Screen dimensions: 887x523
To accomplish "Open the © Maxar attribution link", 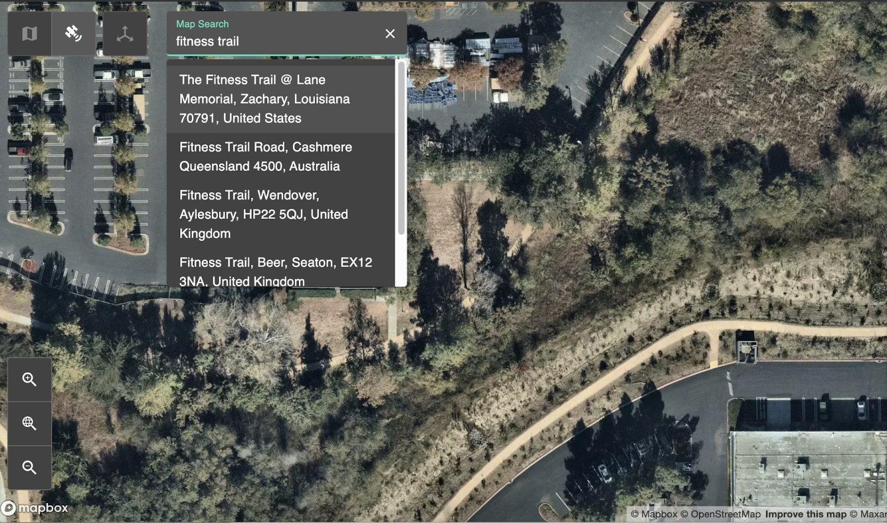I will (x=868, y=514).
